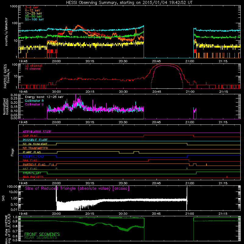Click the green 25-50 keV legend entry
This screenshot has width=244, height=244.
34,16
